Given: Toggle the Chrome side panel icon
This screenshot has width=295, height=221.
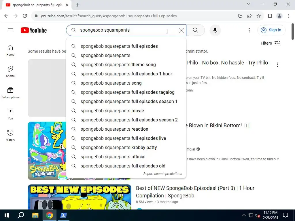Looking at the screenshot, I should tap(270, 16).
